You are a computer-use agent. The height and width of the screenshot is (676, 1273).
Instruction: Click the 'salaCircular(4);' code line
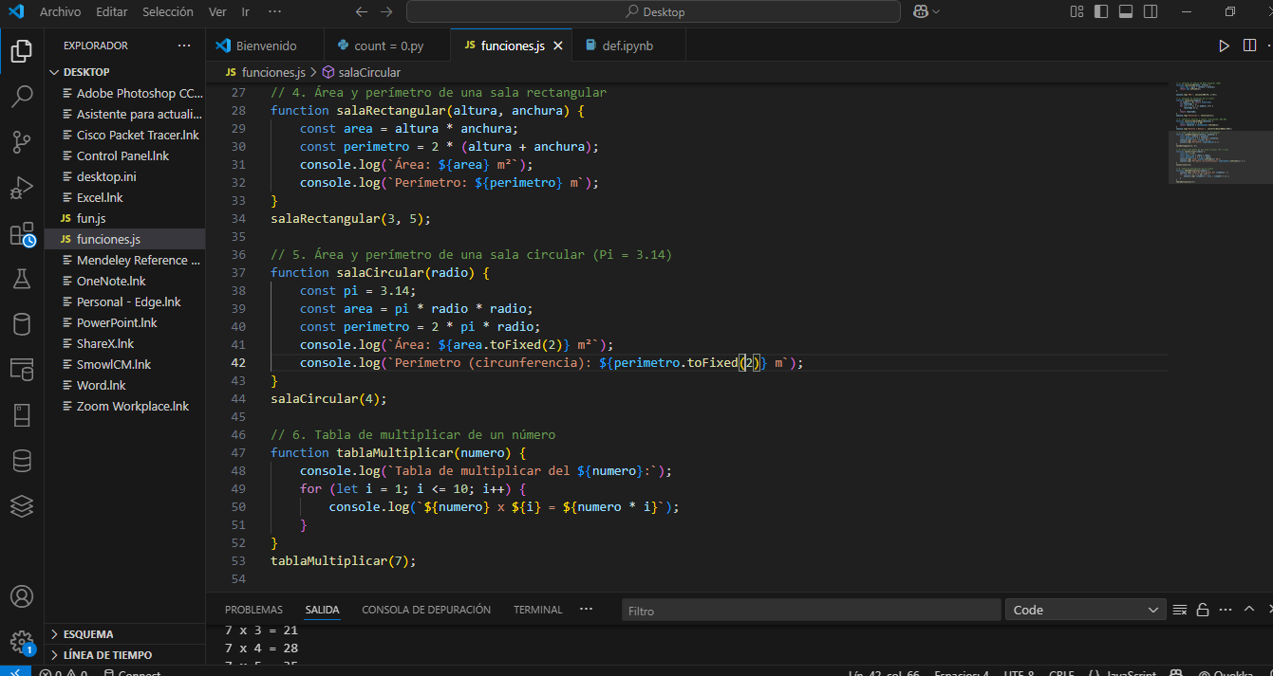tap(328, 399)
